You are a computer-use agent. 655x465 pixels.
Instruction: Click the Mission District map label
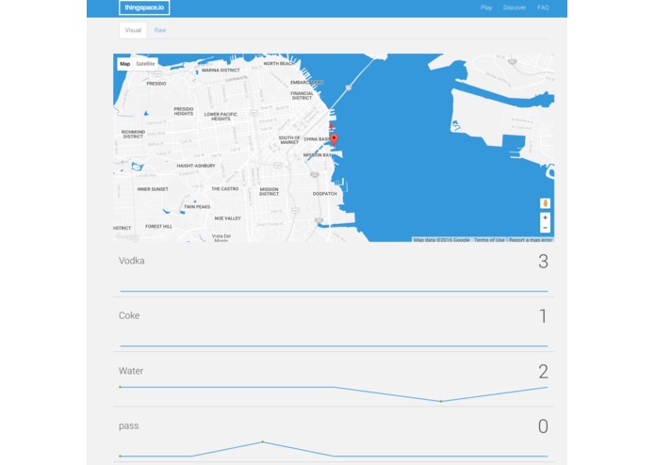pos(269,191)
